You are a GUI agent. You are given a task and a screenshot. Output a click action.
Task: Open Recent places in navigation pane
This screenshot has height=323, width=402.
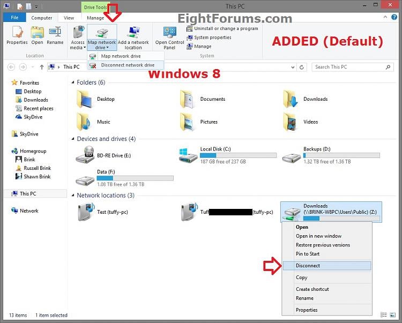(x=34, y=109)
